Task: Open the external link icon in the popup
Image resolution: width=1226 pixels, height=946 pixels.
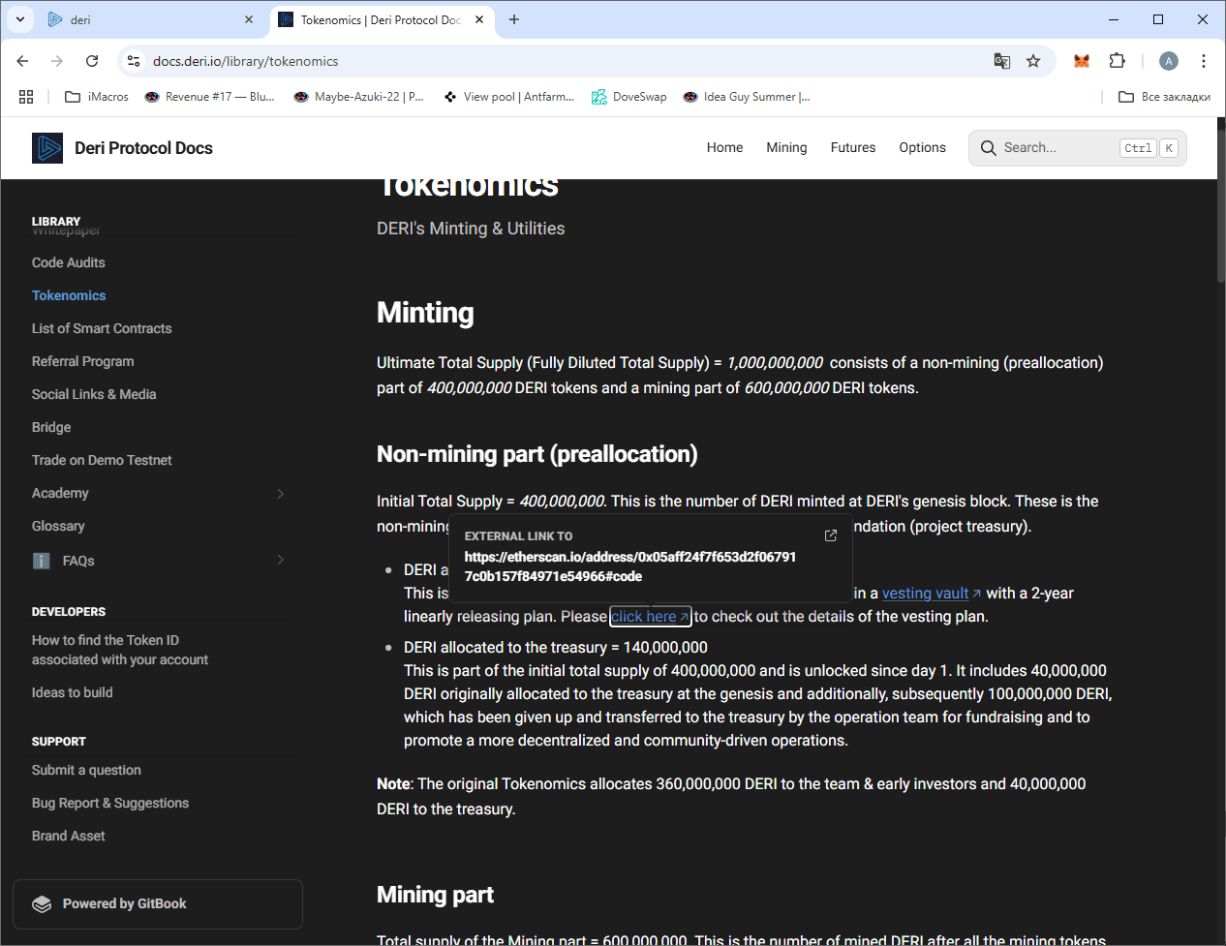Action: 830,535
